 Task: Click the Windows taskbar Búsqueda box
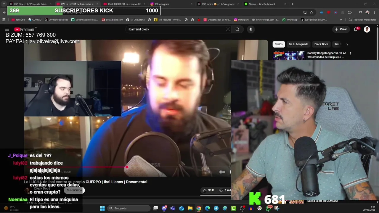coord(129,208)
